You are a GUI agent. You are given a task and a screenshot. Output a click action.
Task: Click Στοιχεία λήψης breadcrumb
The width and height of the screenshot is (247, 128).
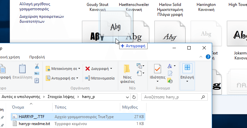pyautogui.click(x=61, y=97)
